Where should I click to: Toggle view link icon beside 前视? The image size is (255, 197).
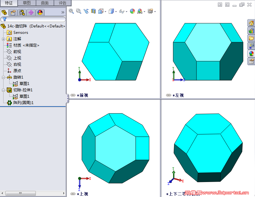tap(73, 95)
